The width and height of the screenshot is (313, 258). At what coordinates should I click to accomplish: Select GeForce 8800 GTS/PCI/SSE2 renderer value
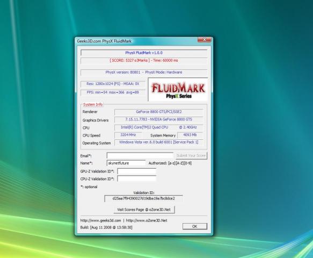click(159, 112)
